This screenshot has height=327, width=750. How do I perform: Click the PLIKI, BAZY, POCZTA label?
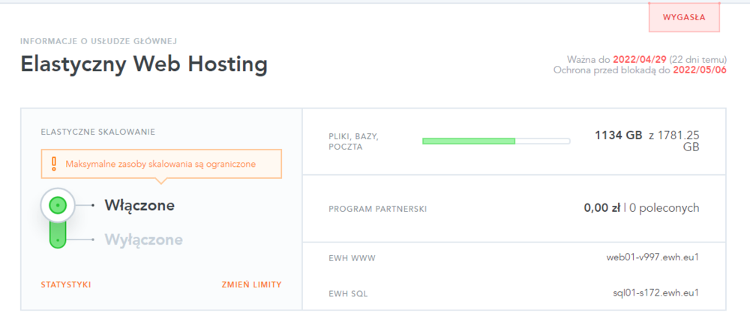(x=353, y=141)
